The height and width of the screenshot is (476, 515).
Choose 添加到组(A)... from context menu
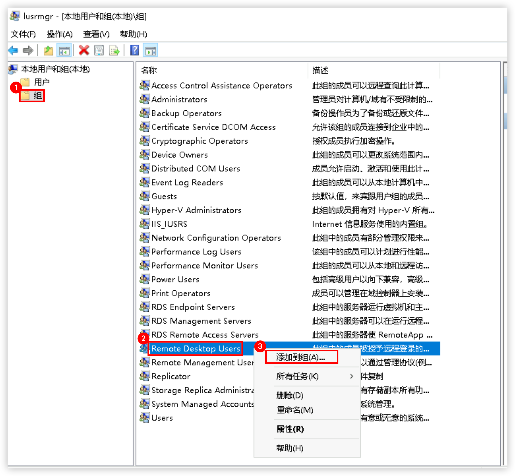coord(301,357)
